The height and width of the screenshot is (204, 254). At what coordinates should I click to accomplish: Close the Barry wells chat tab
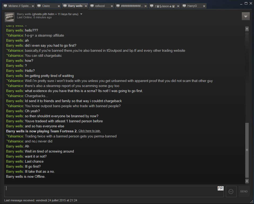pyautogui.click(x=86, y=6)
